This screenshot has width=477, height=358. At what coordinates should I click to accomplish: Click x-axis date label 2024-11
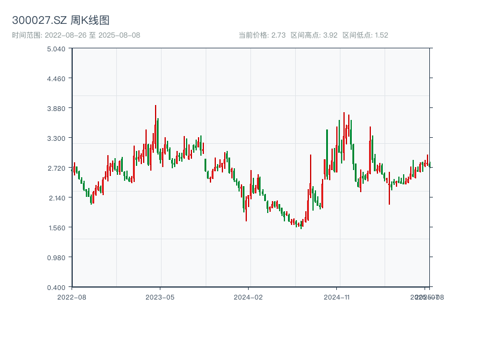pyautogui.click(x=336, y=297)
